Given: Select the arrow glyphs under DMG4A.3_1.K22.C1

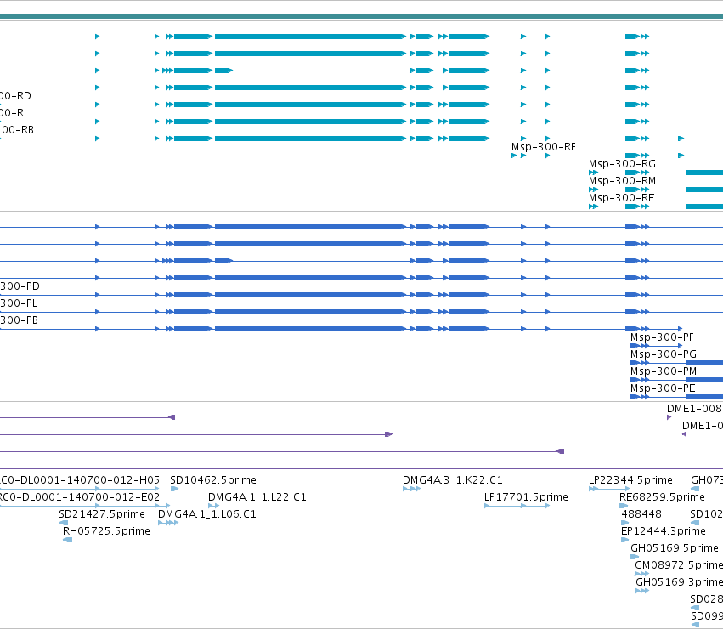Looking at the screenshot, I should click(x=411, y=489).
